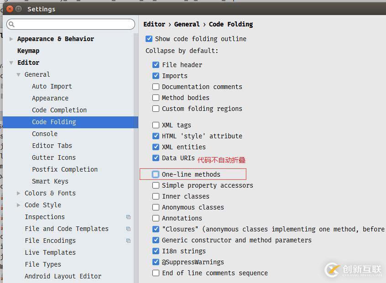Viewport: 386px width, 283px height.
Task: Click copy icon beside Inspections
Action: pos(128,217)
